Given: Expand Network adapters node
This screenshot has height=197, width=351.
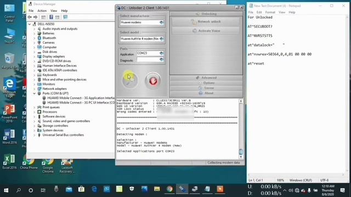Looking at the screenshot, I should click(34, 89).
